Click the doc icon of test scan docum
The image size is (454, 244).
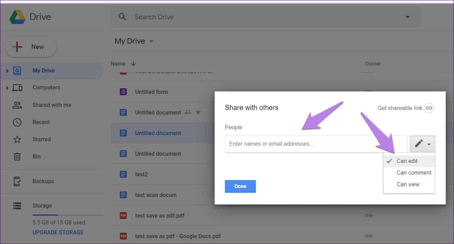(123, 195)
